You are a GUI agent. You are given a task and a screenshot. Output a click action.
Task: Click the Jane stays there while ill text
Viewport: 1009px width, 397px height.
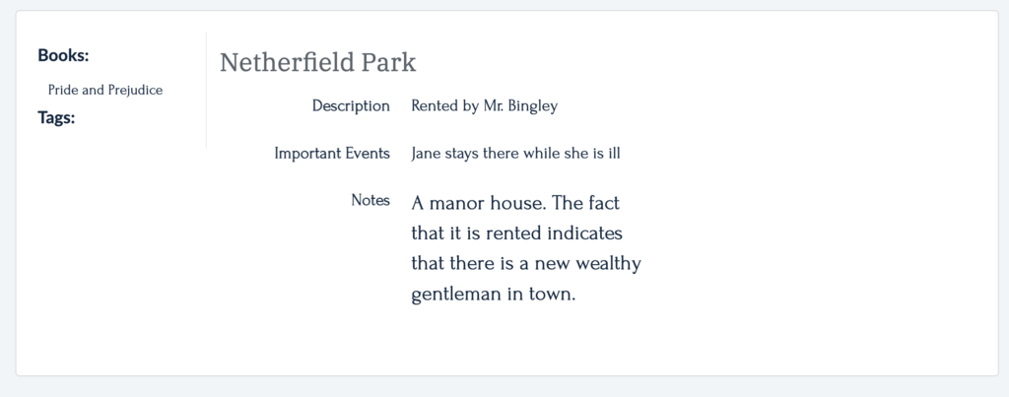tap(515, 153)
